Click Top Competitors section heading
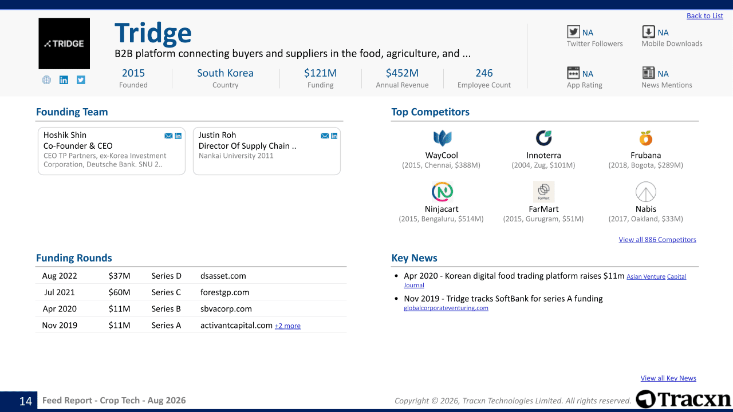This screenshot has width=733, height=412. tap(431, 112)
